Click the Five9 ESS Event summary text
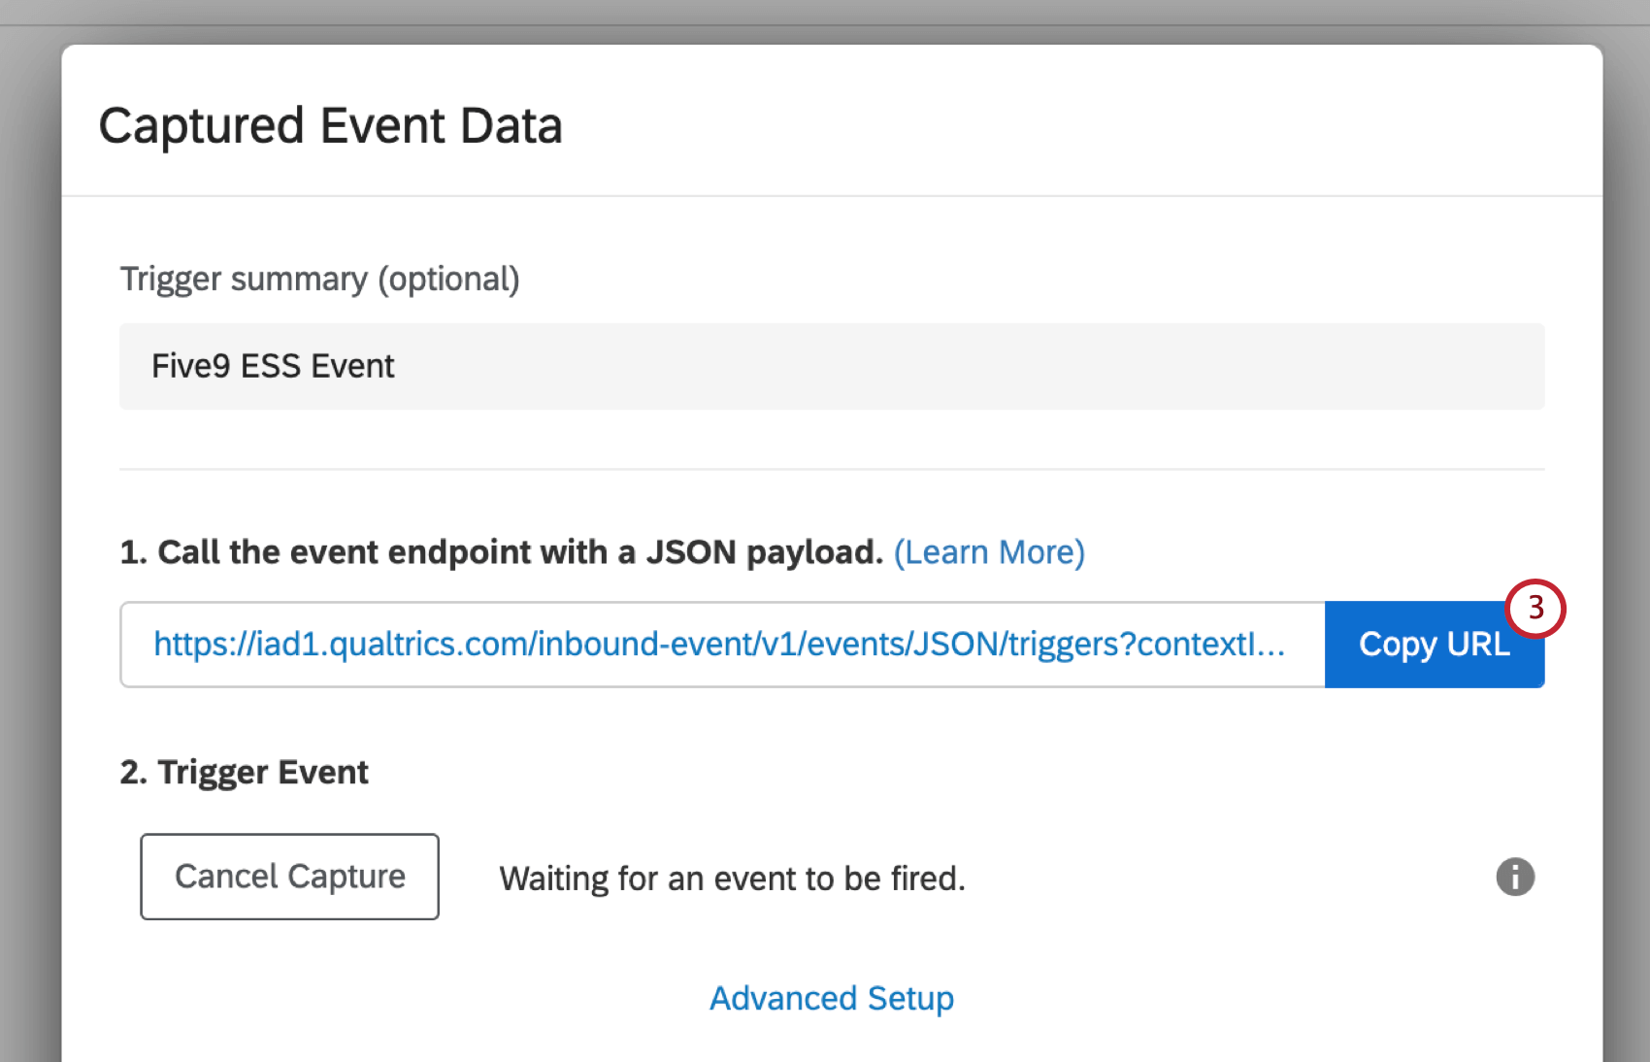Viewport: 1650px width, 1062px height. pyautogui.click(x=273, y=366)
